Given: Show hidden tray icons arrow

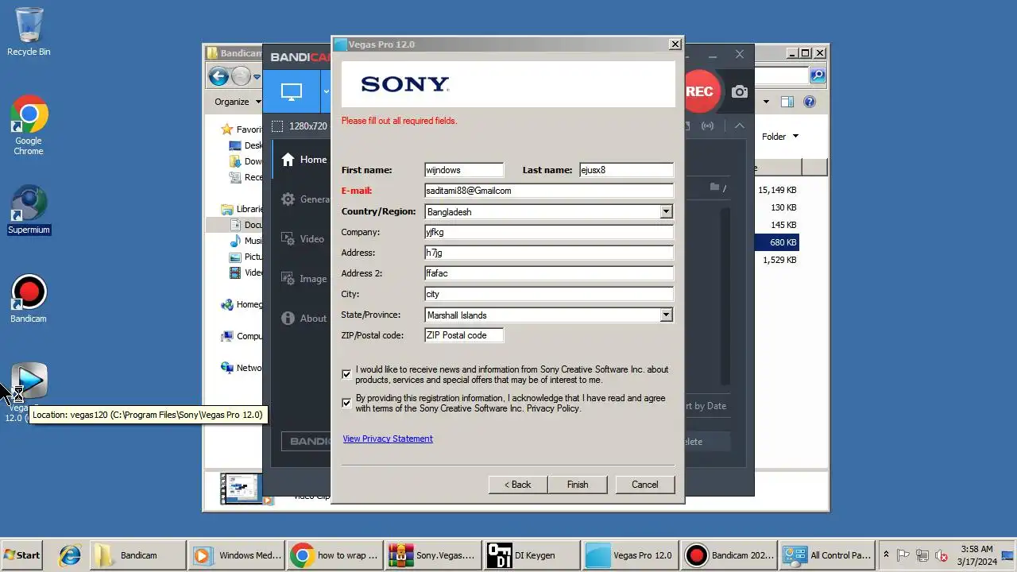Looking at the screenshot, I should (x=886, y=555).
